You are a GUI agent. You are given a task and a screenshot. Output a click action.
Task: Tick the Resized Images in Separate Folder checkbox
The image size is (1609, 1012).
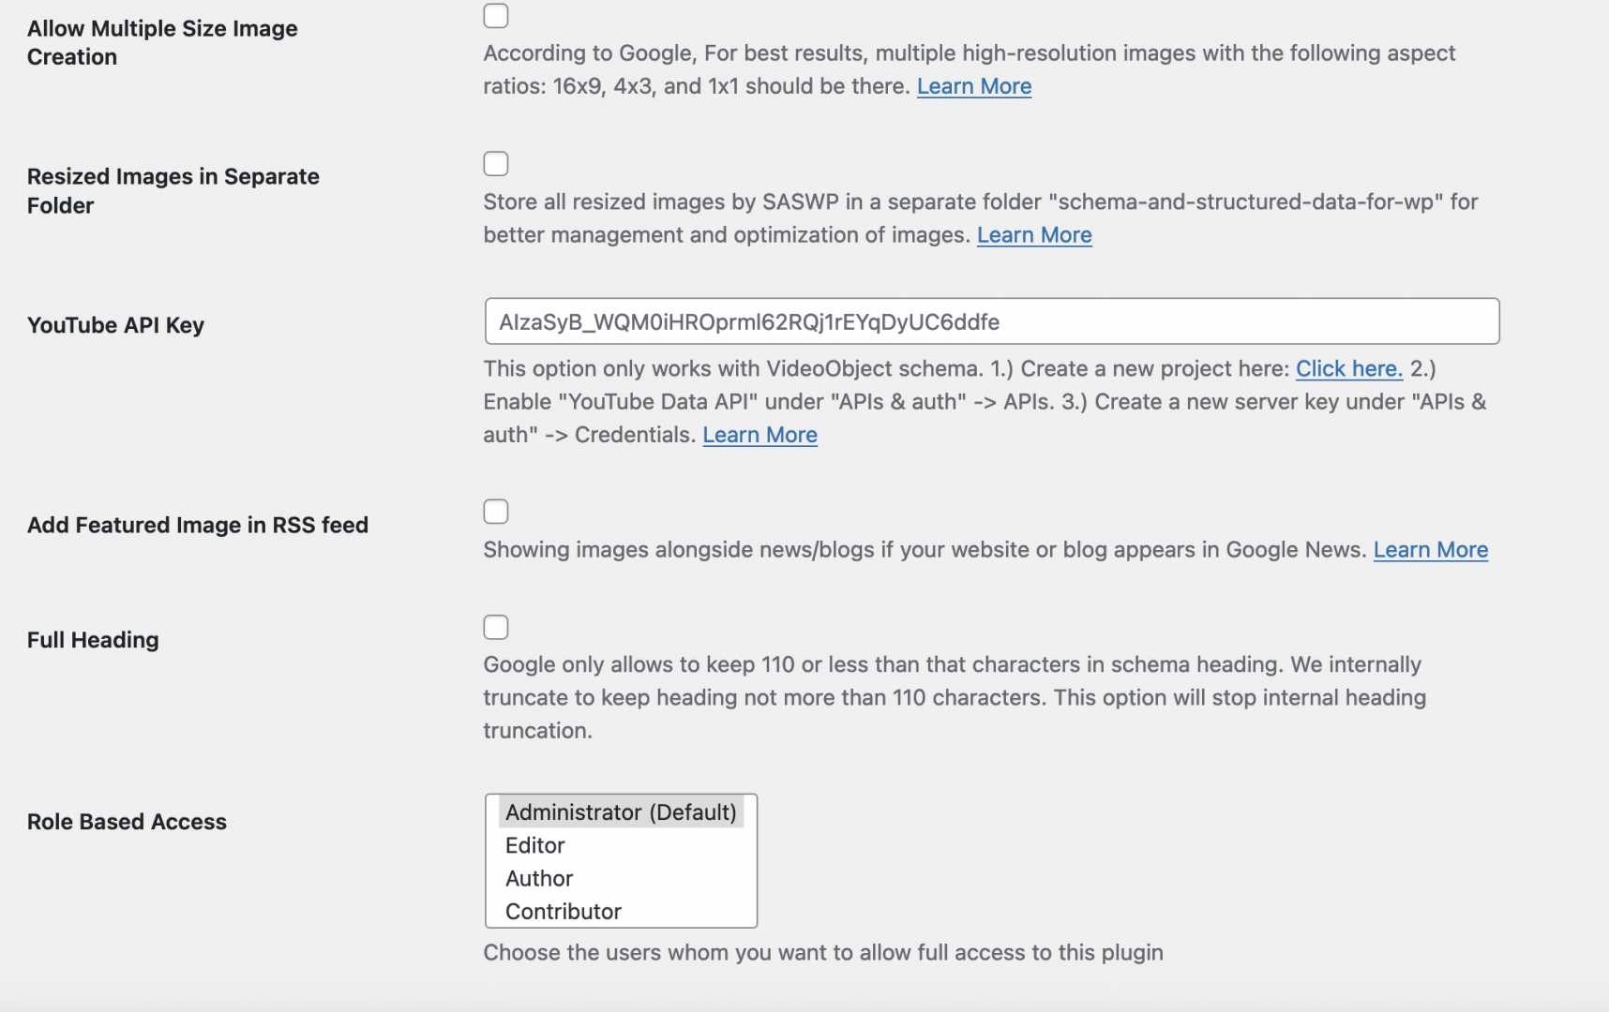click(495, 164)
